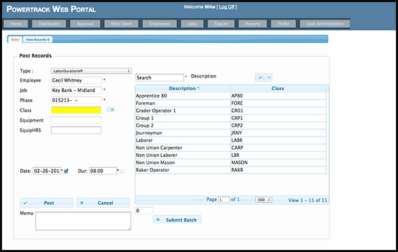Click the magnifier search icon button

click(x=259, y=78)
